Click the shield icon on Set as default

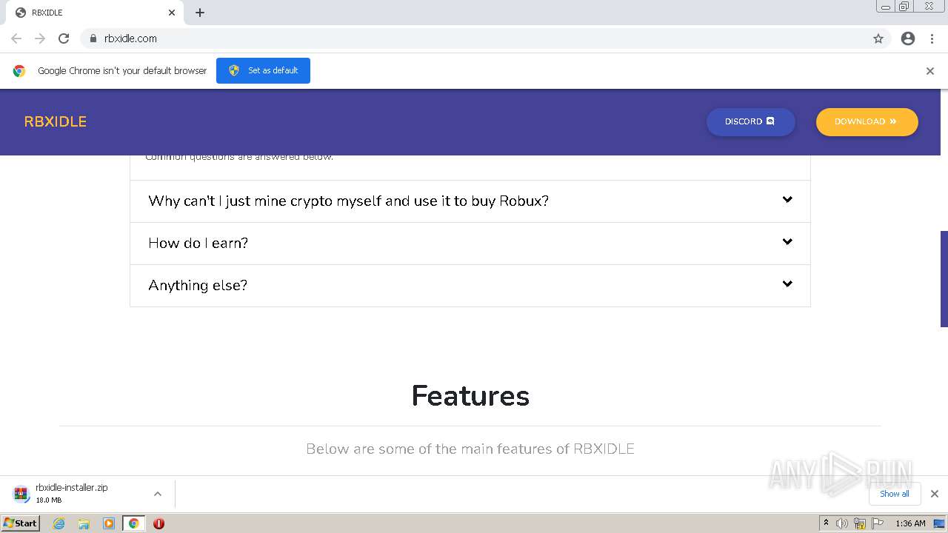click(x=234, y=70)
